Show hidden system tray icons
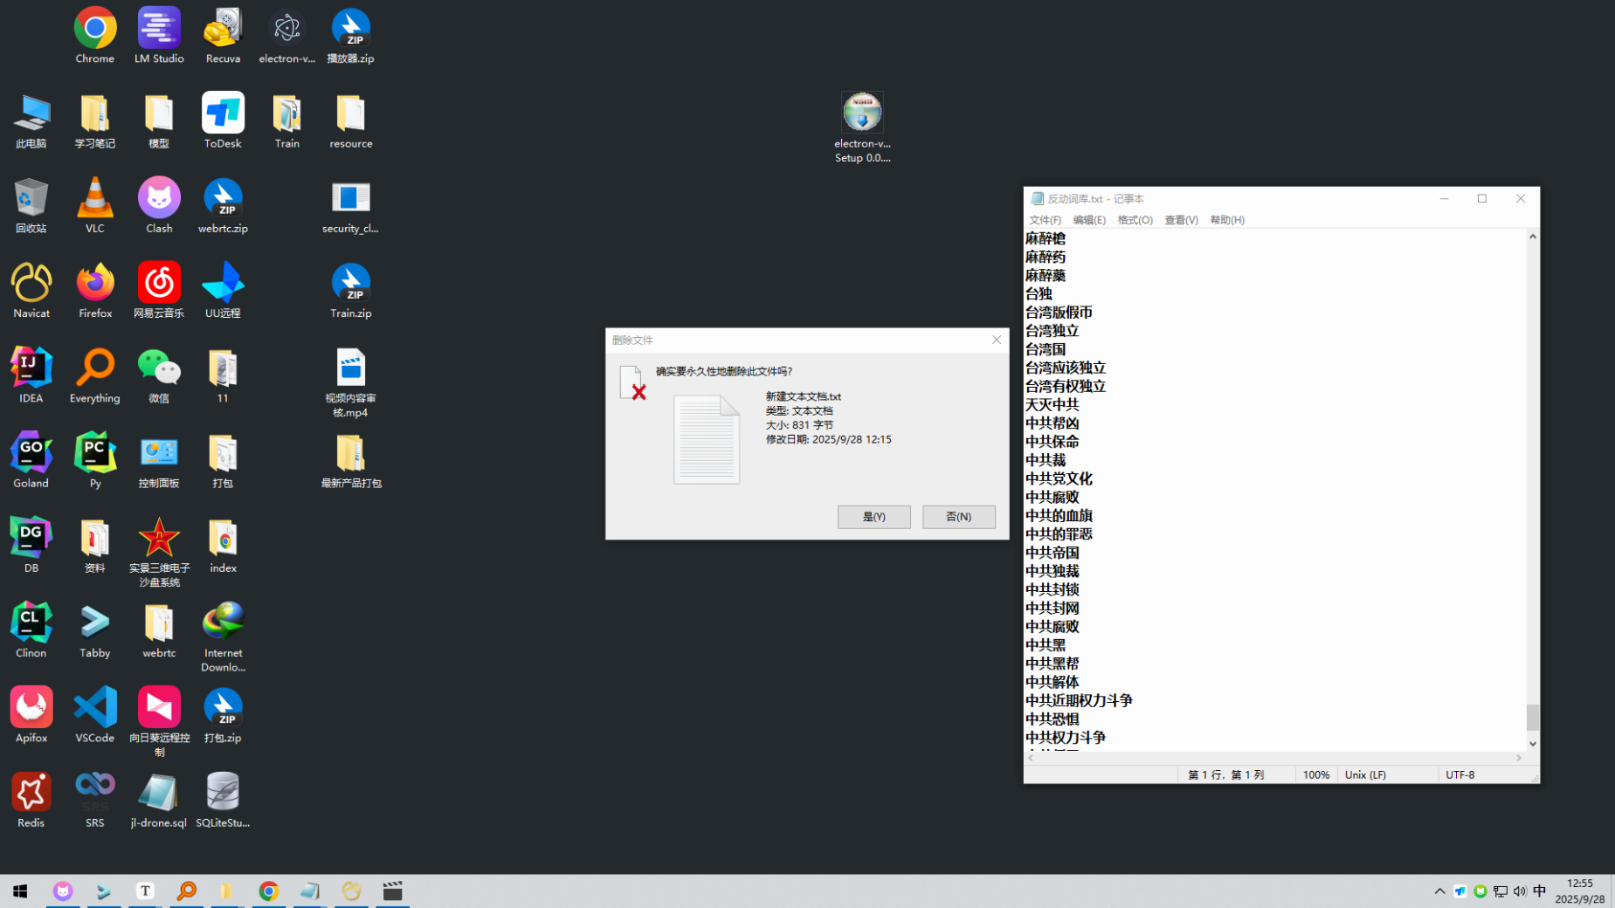 [x=1439, y=891]
